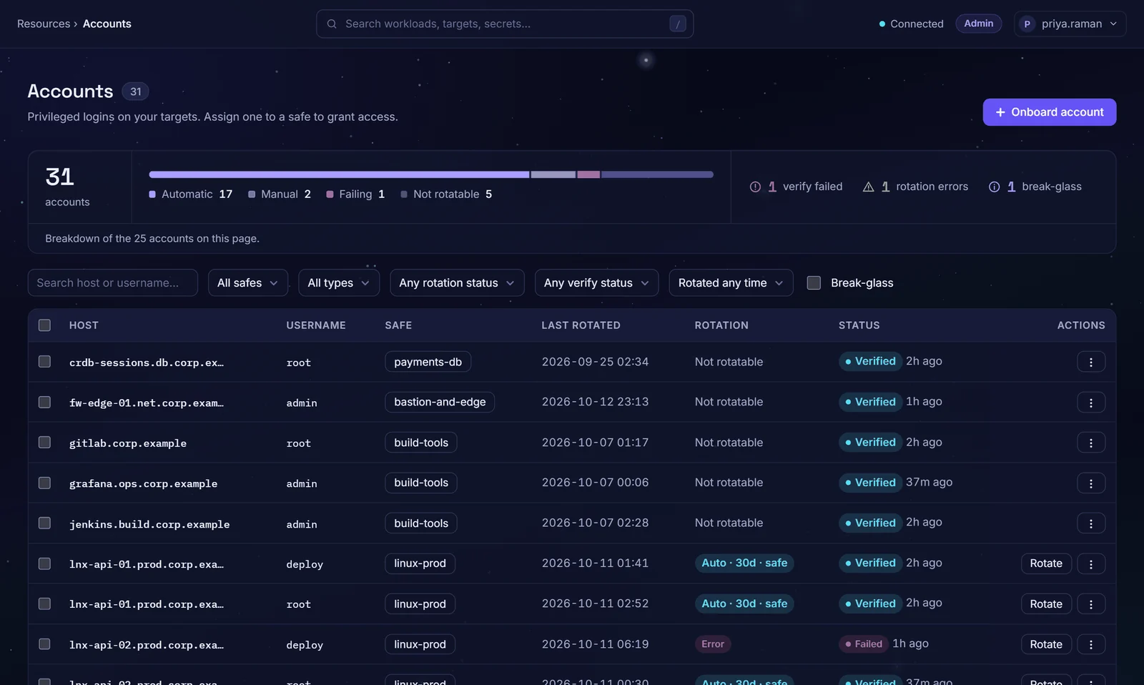1144x685 pixels.
Task: Go to Resources breadcrumb
Action: (44, 24)
